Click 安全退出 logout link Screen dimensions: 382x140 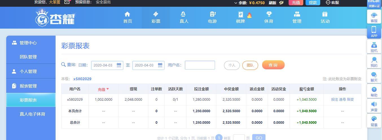coord(103,2)
